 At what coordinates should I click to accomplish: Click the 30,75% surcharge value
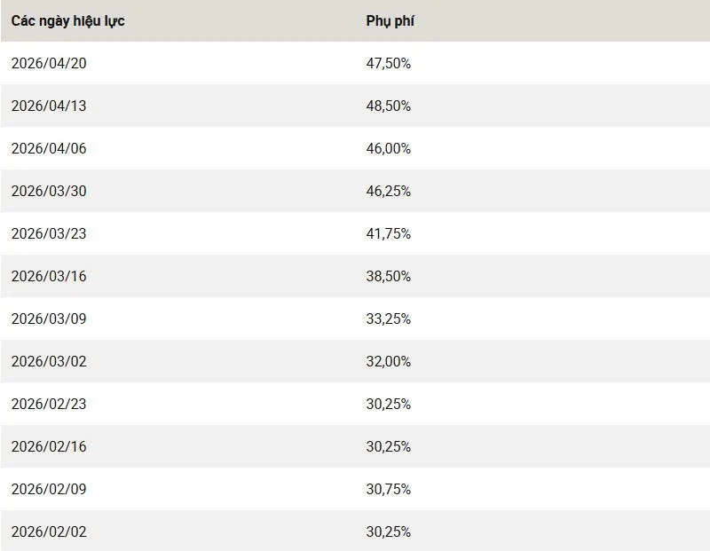click(x=389, y=489)
